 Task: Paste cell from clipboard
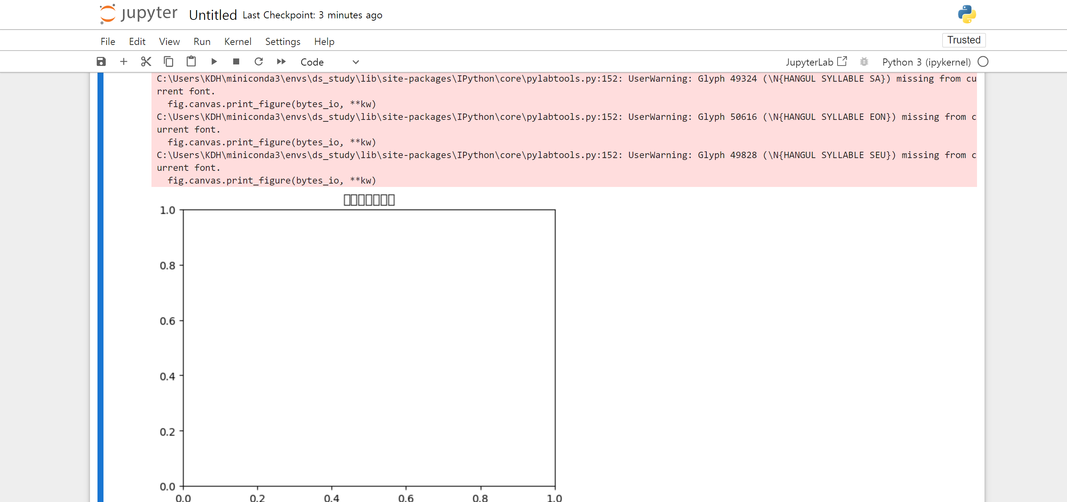[191, 62]
